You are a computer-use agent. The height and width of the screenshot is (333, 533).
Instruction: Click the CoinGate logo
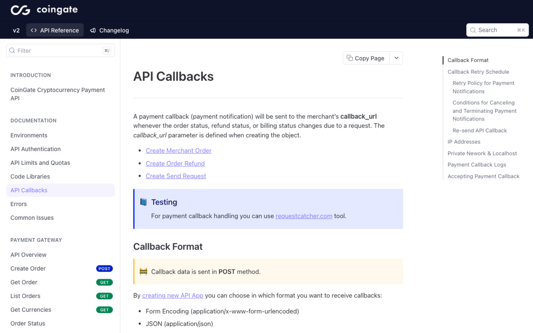tap(44, 10)
